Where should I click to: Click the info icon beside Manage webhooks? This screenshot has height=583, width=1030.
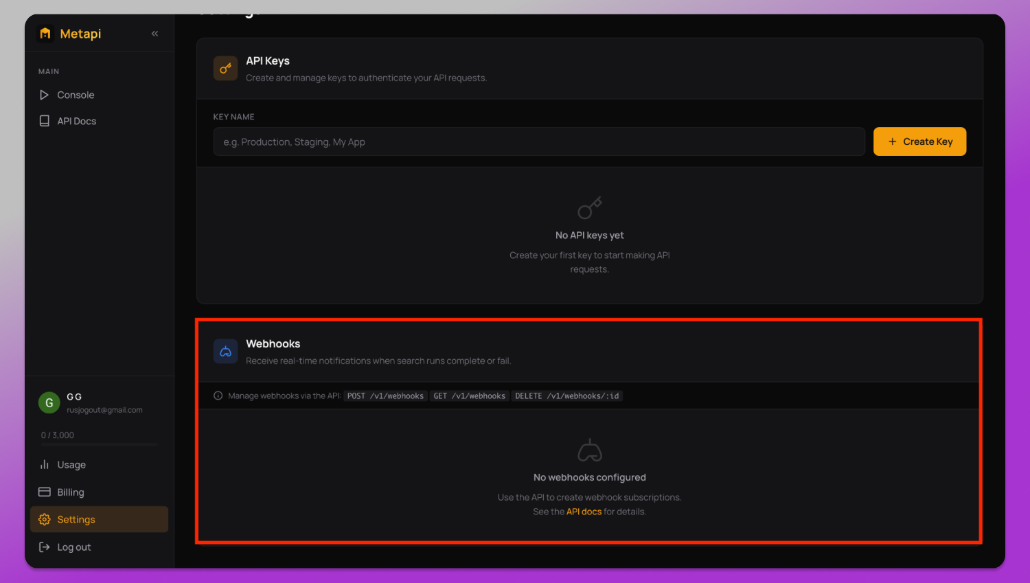[x=218, y=396]
